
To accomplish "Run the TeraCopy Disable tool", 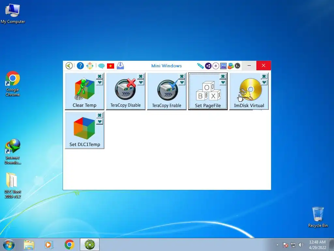I will point(126,92).
